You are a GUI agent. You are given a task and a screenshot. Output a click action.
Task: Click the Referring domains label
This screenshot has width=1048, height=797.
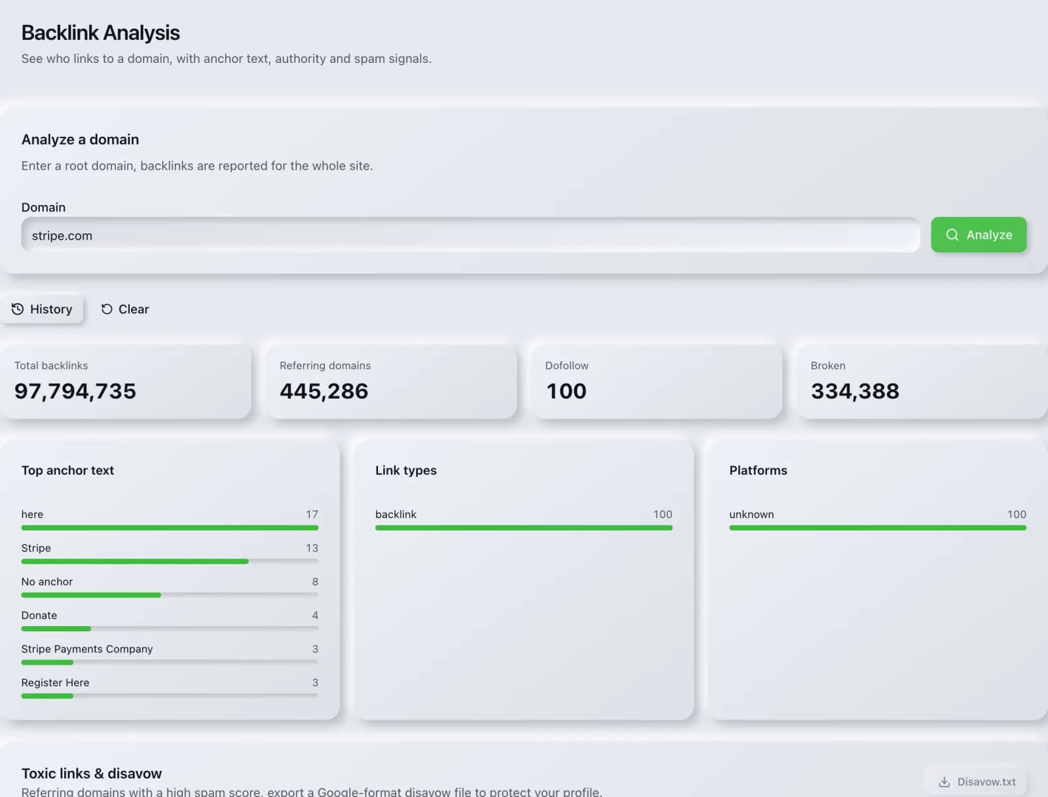[325, 365]
